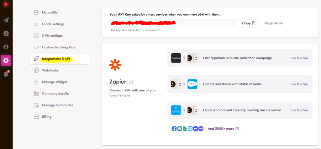
Task: Open notifications bell with red badge
Action: 6,74
